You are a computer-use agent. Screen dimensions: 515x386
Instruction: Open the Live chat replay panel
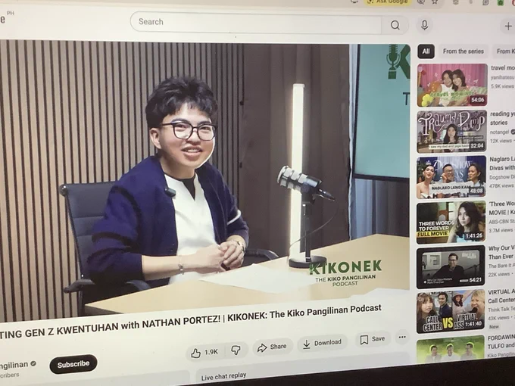coord(223,376)
